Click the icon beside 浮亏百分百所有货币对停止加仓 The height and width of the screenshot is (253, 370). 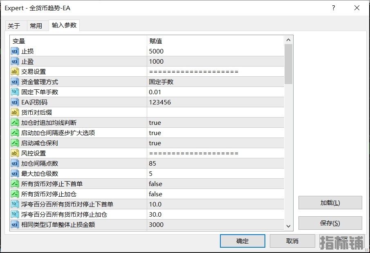14,214
